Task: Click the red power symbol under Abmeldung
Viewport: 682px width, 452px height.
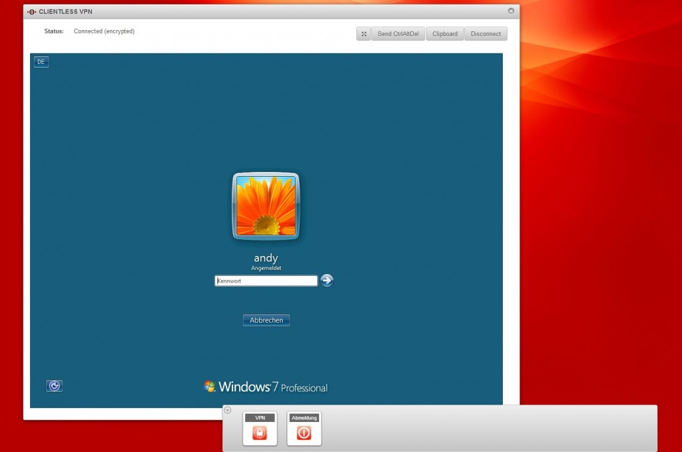Action: [x=304, y=432]
